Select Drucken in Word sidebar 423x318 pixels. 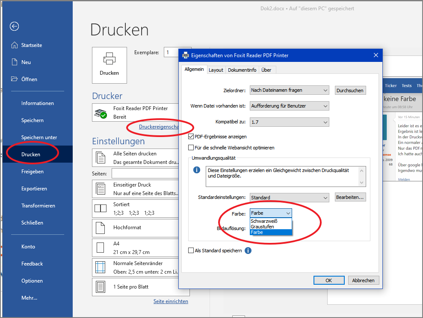point(38,154)
